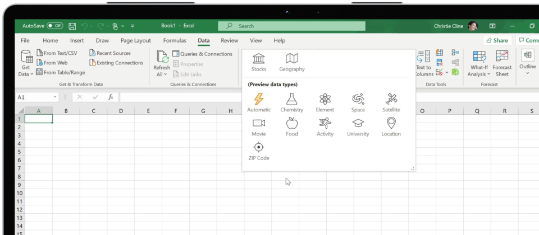Toggle the AutoSave switch
Screen dimensions: 539x235
point(55,26)
